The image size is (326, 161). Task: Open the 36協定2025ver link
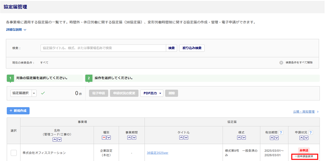click(x=157, y=153)
